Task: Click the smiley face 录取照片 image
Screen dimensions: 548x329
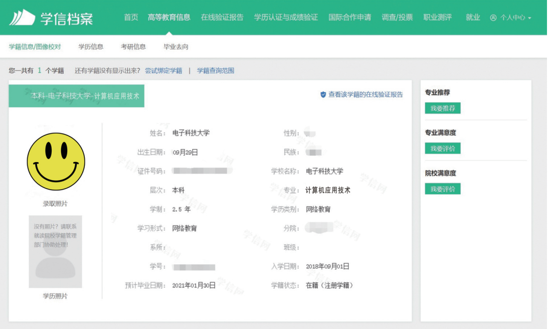Action: pos(56,161)
